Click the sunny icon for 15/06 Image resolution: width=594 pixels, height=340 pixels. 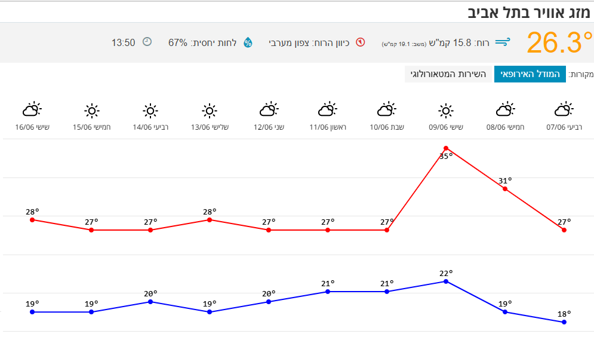coord(91,111)
